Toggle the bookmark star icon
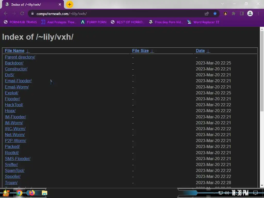The width and height of the screenshot is (264, 198). tap(215, 13)
